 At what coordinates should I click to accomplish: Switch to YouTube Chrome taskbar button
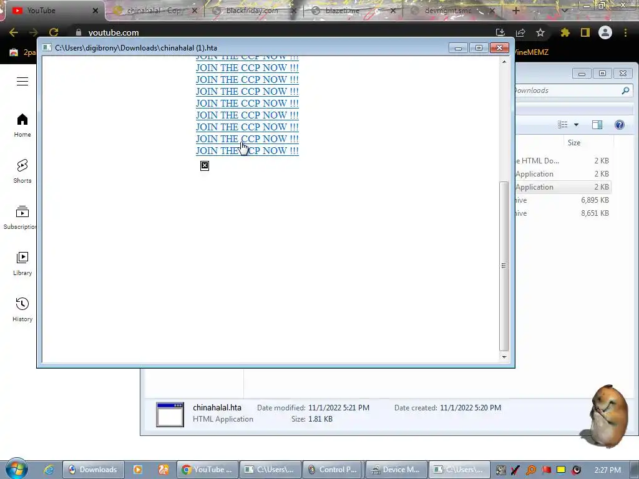207,470
